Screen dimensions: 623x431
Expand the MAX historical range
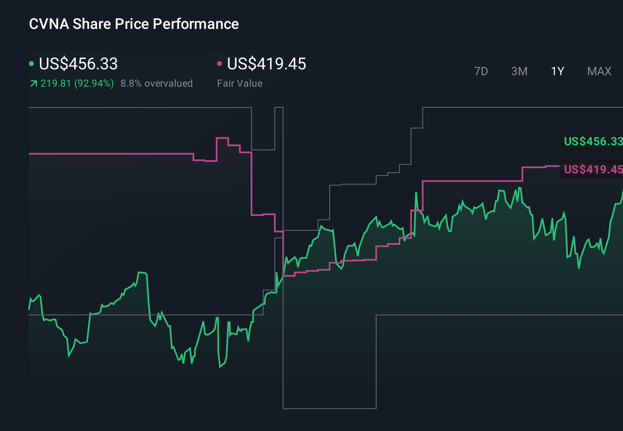click(599, 71)
